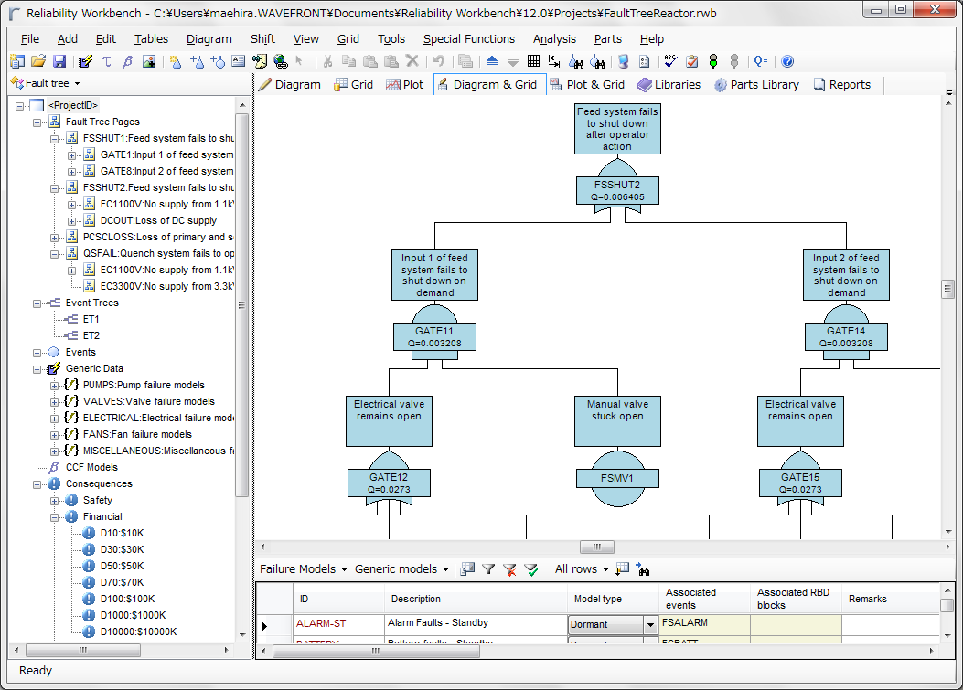Click the failure model (notepad with lightning) icon
This screenshot has height=690, width=963.
point(85,61)
